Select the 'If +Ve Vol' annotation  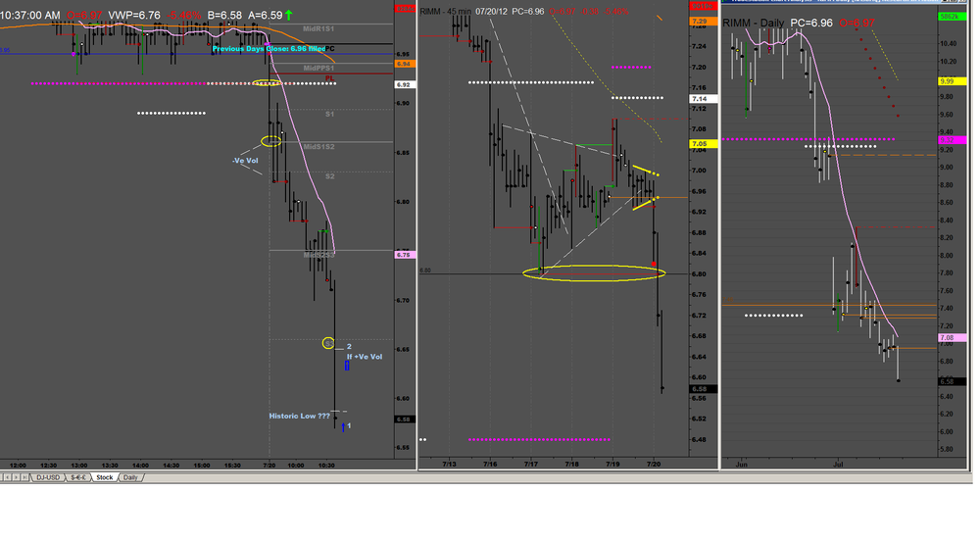365,357
